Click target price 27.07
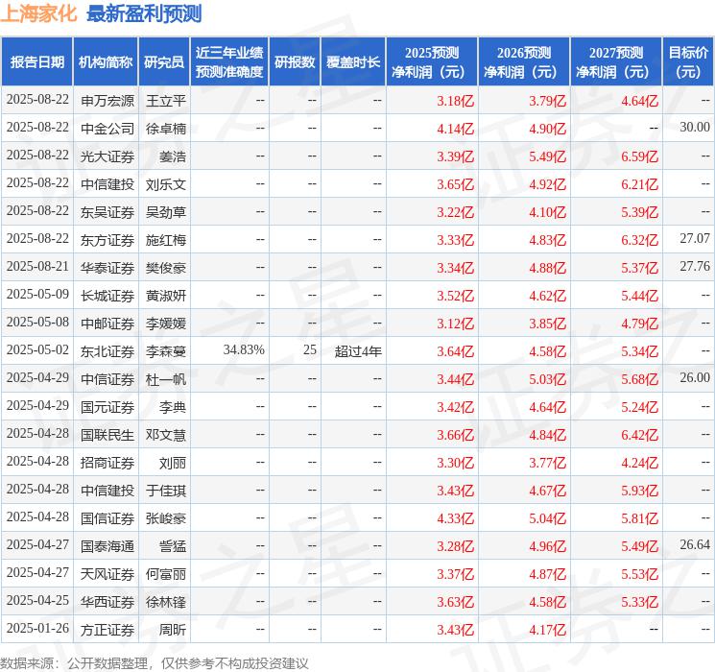The image size is (715, 672). click(x=695, y=238)
